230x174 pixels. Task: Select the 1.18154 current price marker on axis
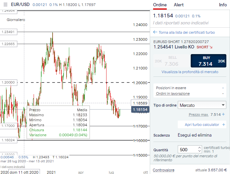click(140, 110)
